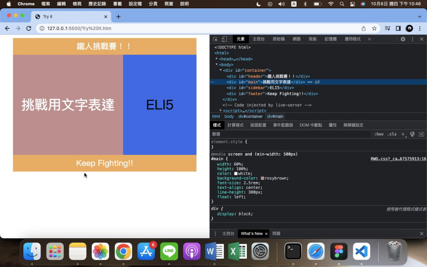Expand the script element in DOM tree
The width and height of the screenshot is (427, 267).
point(221,110)
